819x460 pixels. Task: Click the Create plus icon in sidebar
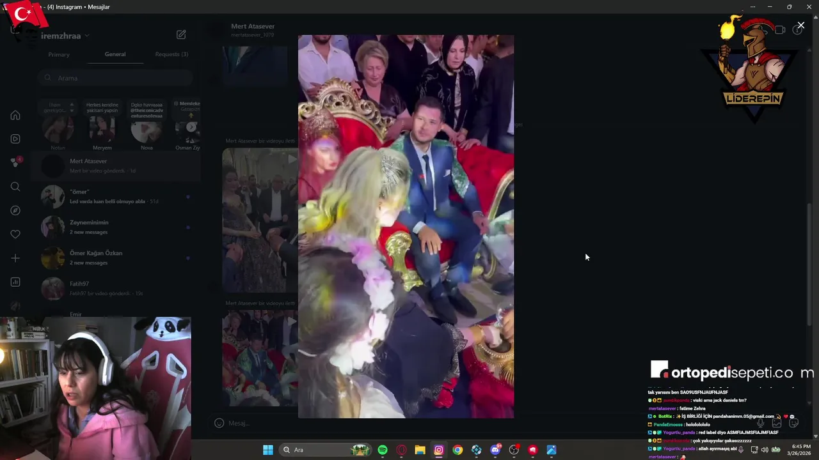pyautogui.click(x=15, y=258)
